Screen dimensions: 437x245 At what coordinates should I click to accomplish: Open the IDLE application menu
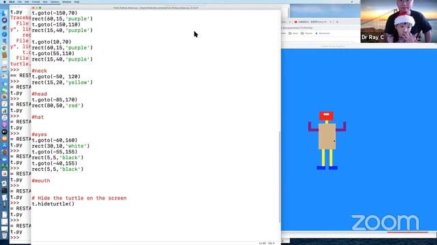[12, 1]
